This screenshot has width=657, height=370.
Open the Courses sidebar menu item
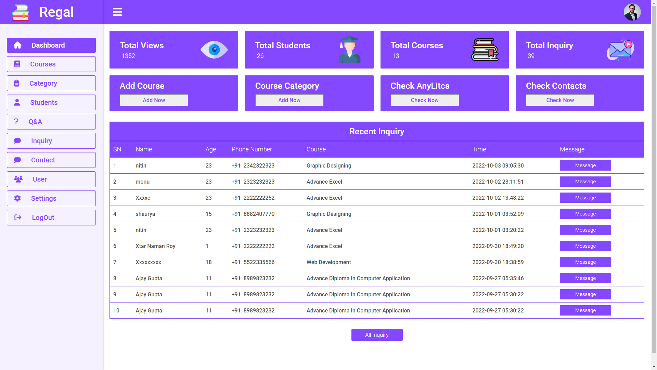tap(51, 64)
